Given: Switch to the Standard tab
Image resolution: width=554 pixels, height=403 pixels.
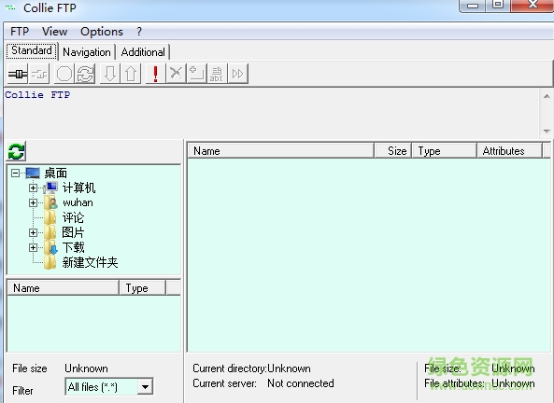Looking at the screenshot, I should 32,50.
